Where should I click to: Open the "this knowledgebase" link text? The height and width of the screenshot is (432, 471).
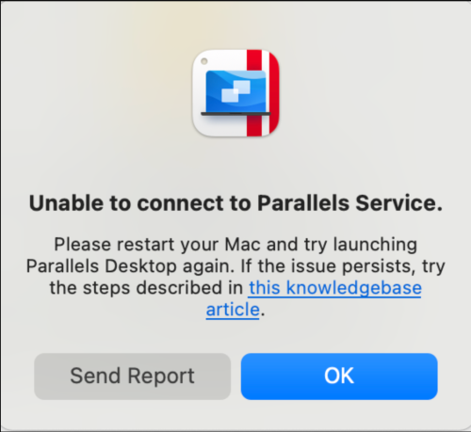click(335, 288)
